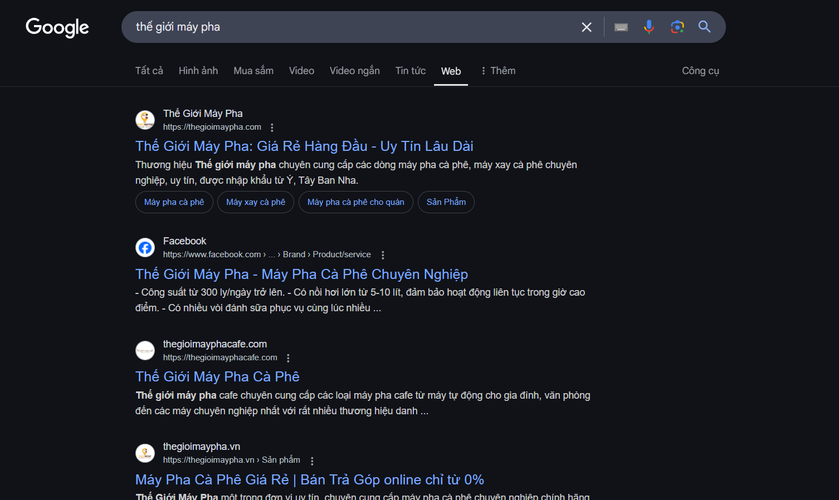Open the 'Công cụ' tools button
This screenshot has height=500, width=839.
(x=700, y=71)
